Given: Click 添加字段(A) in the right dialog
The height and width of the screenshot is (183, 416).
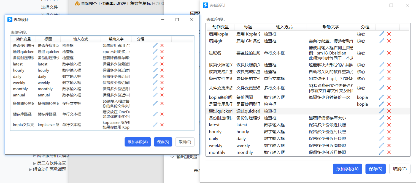Looking at the screenshot, I should (x=347, y=169).
